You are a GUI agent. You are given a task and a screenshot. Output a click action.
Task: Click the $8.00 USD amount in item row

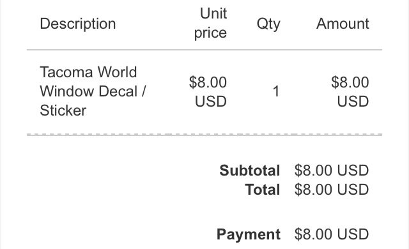(x=350, y=92)
